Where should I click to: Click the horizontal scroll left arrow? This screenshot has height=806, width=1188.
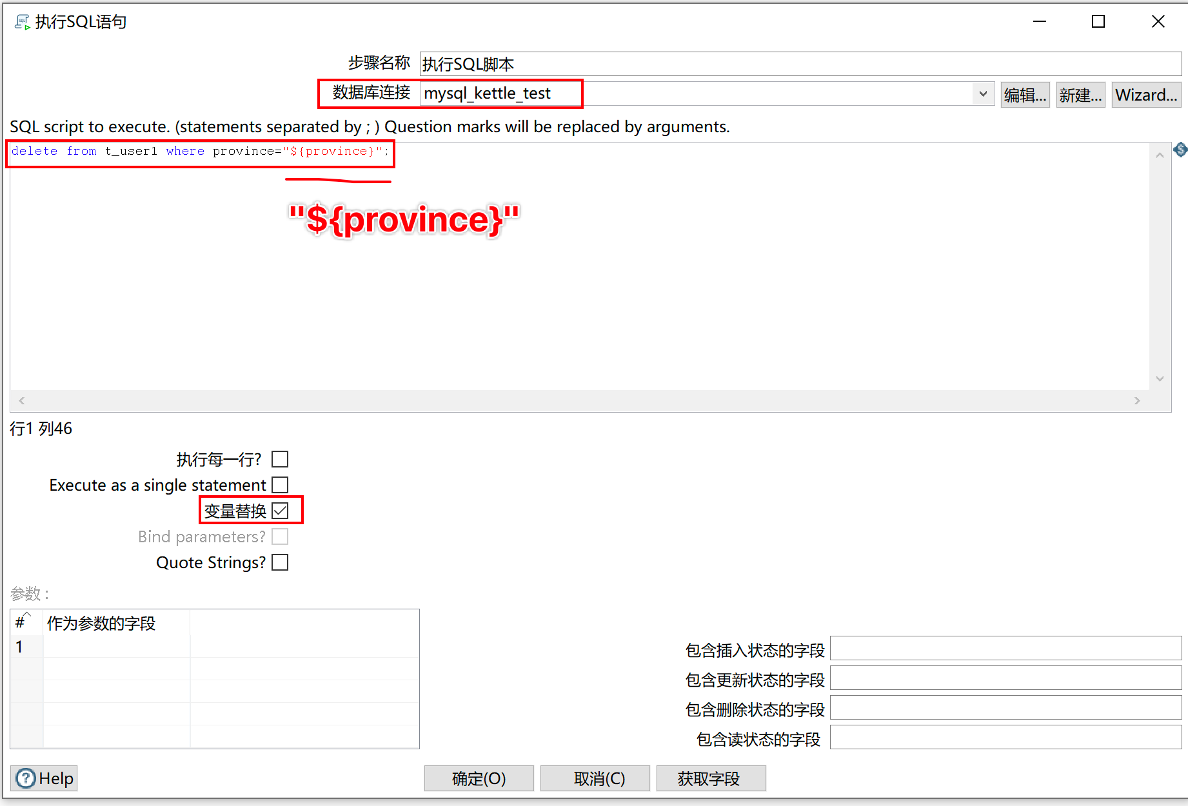[x=22, y=400]
